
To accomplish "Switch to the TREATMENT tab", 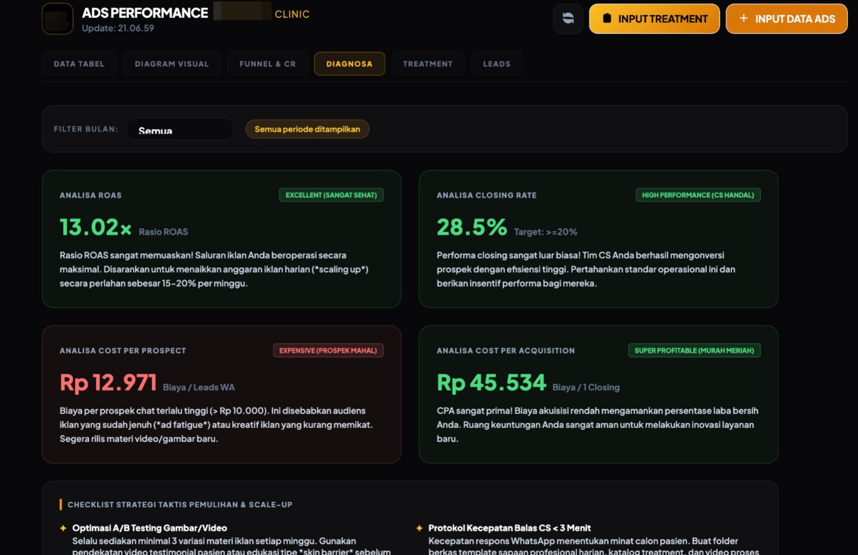I will click(428, 64).
